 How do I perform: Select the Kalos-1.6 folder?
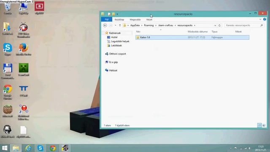(192, 38)
